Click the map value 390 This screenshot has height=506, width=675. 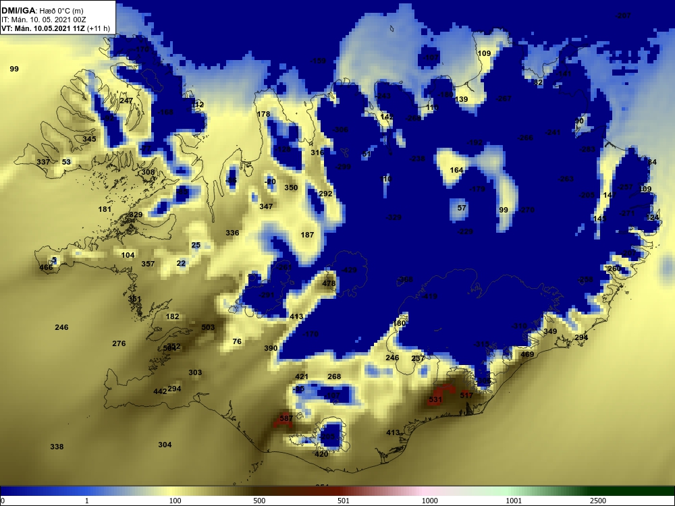pyautogui.click(x=271, y=348)
